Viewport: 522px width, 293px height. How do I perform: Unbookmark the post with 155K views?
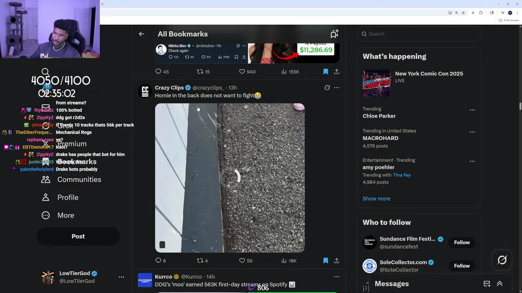point(325,72)
